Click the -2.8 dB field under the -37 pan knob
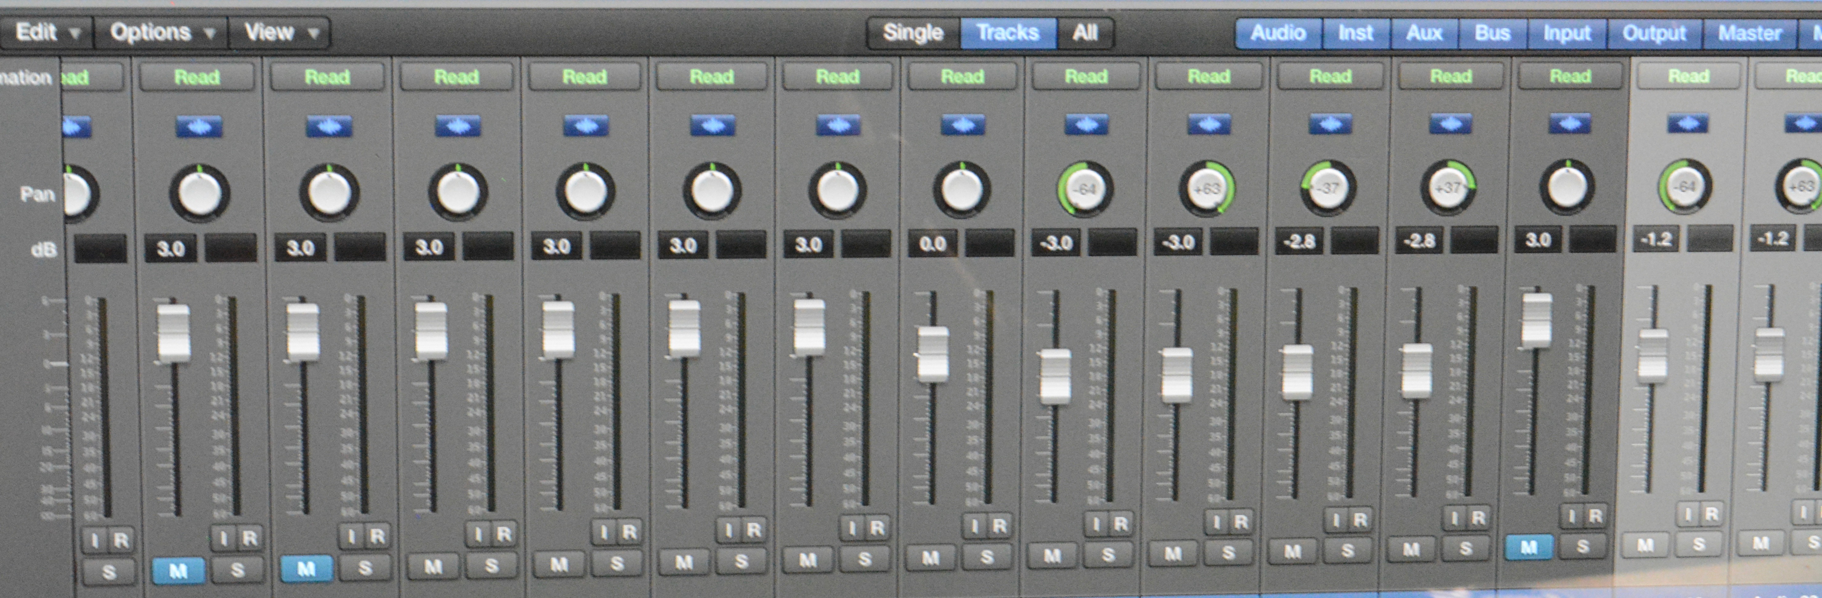Image resolution: width=1822 pixels, height=598 pixels. (x=1299, y=242)
